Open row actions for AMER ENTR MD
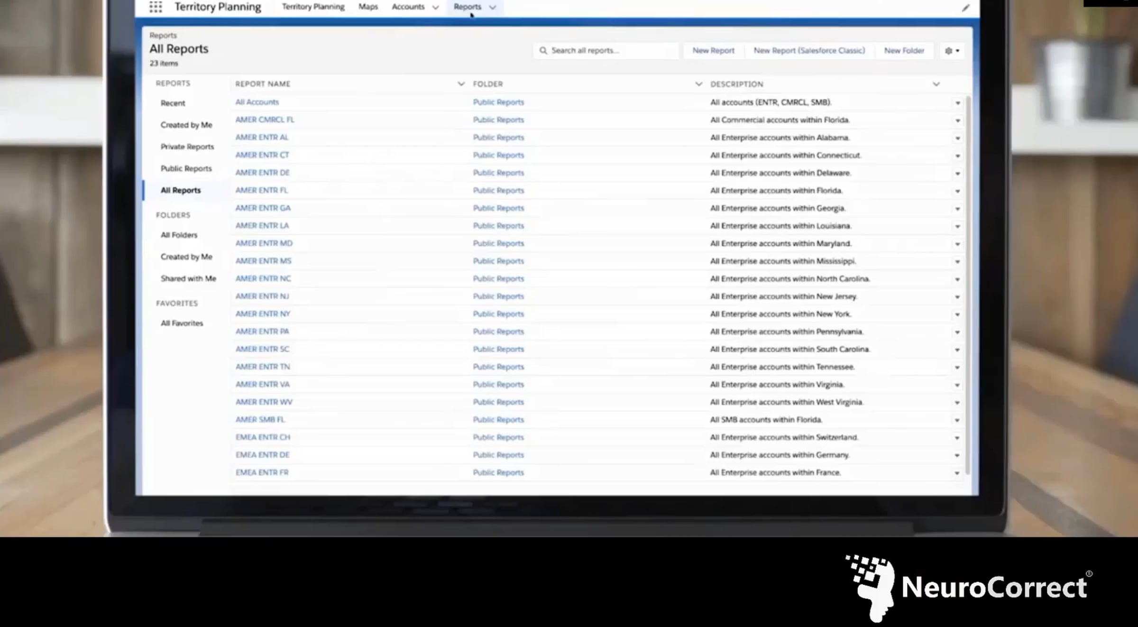The height and width of the screenshot is (627, 1138). pyautogui.click(x=957, y=244)
